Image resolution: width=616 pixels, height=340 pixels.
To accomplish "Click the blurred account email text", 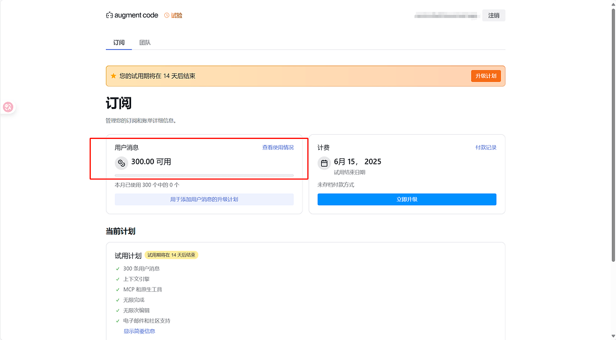I will 447,16.
